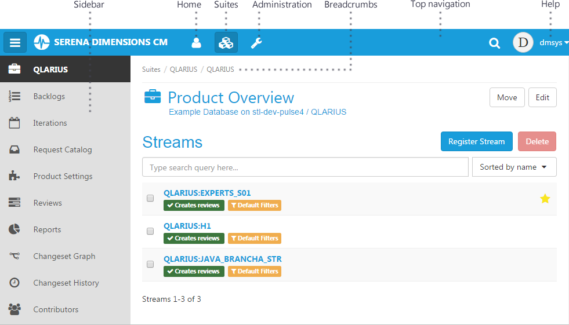Click the Product Settings puzzle icon
569x325 pixels.
pos(14,176)
